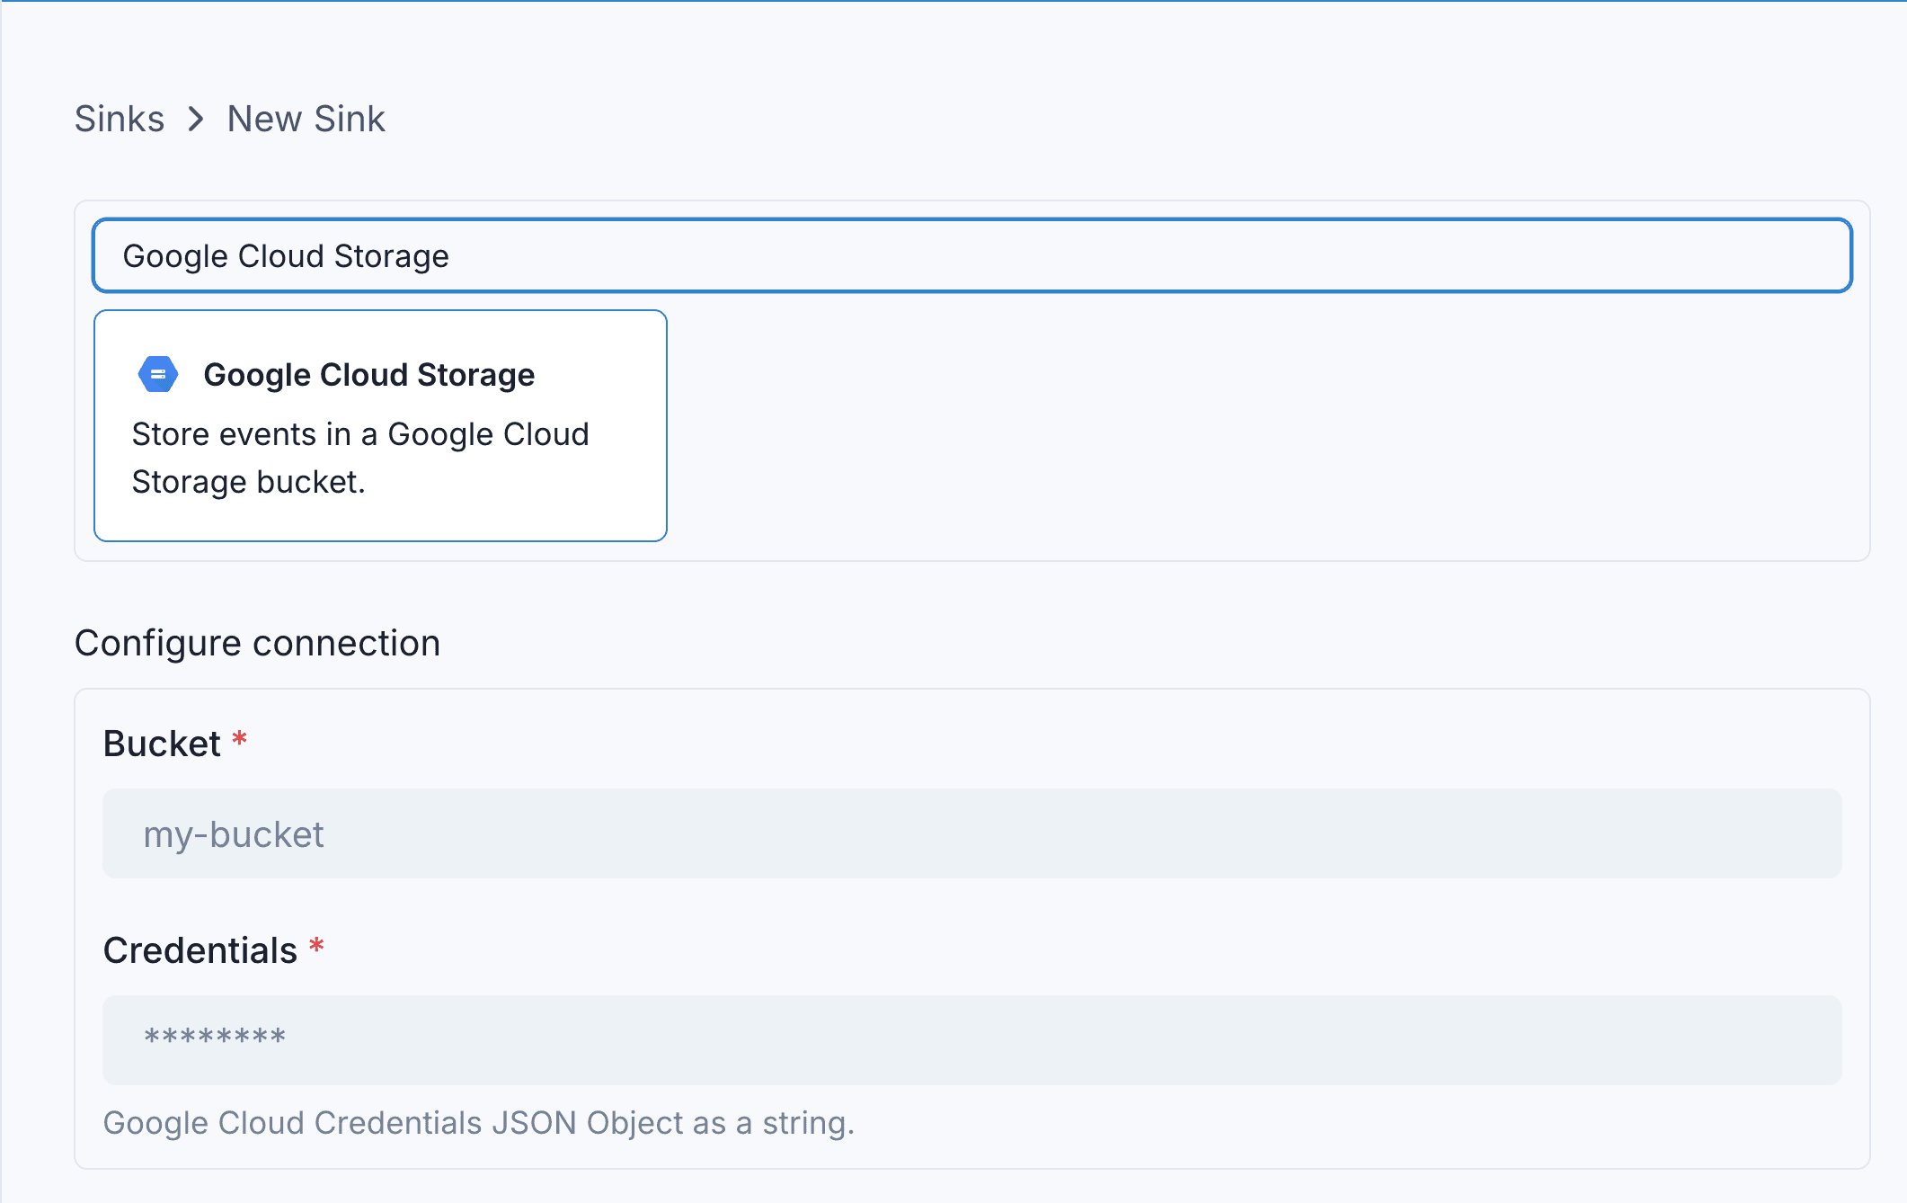Click the Configure connection heading
The width and height of the screenshot is (1907, 1203).
[257, 643]
